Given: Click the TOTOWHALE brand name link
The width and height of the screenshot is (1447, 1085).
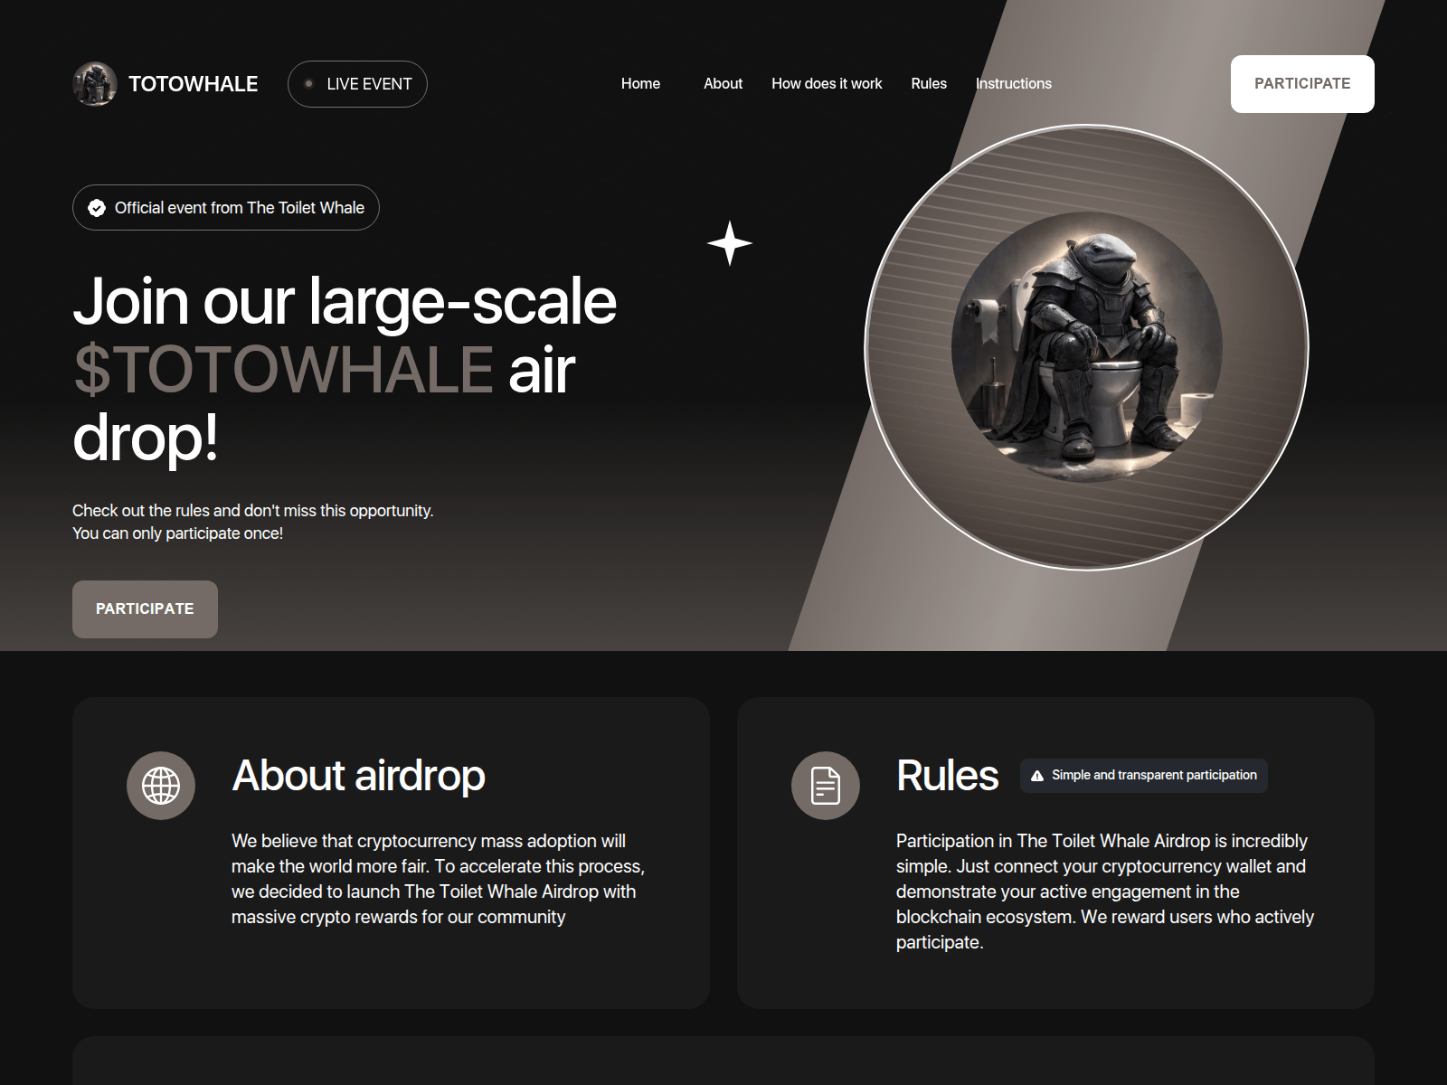Looking at the screenshot, I should click(194, 84).
